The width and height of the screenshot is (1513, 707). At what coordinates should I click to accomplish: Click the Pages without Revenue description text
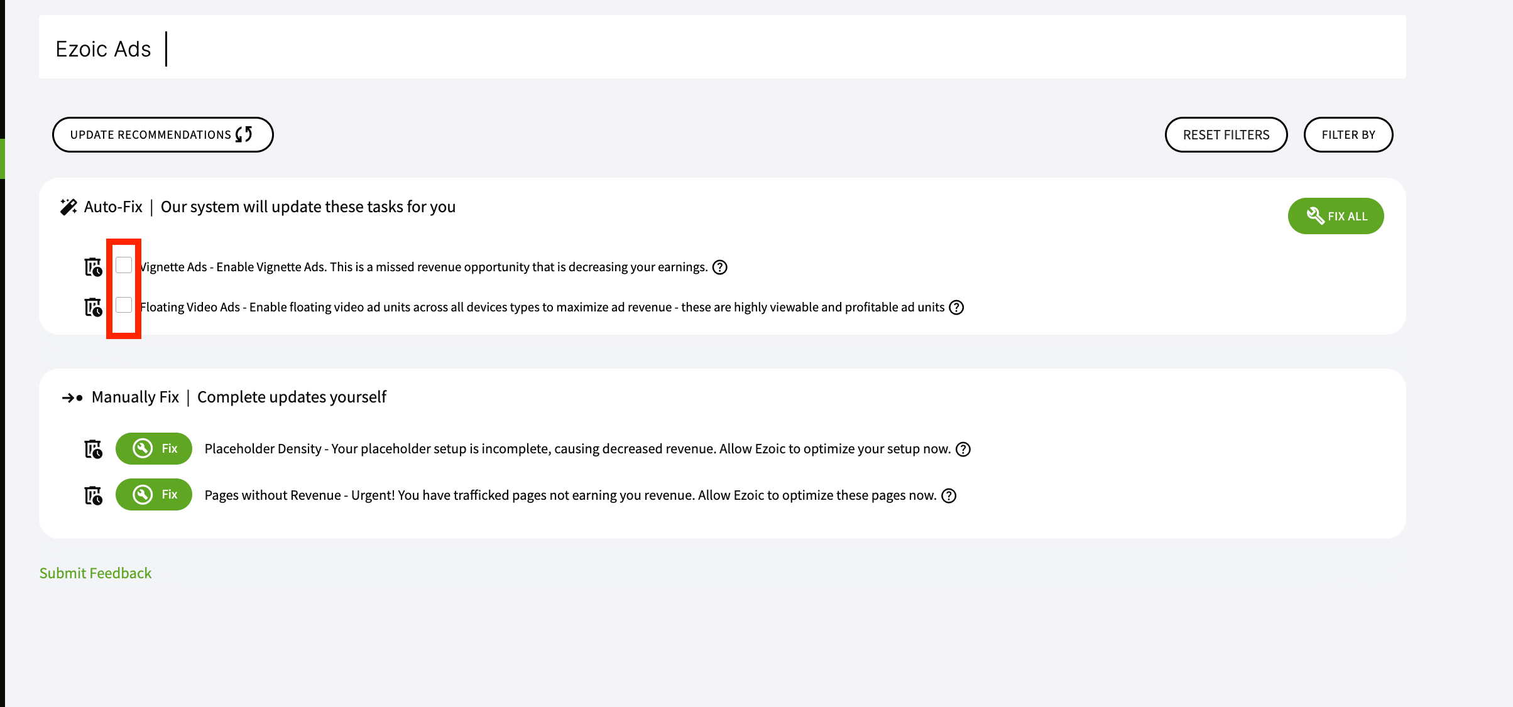[571, 495]
